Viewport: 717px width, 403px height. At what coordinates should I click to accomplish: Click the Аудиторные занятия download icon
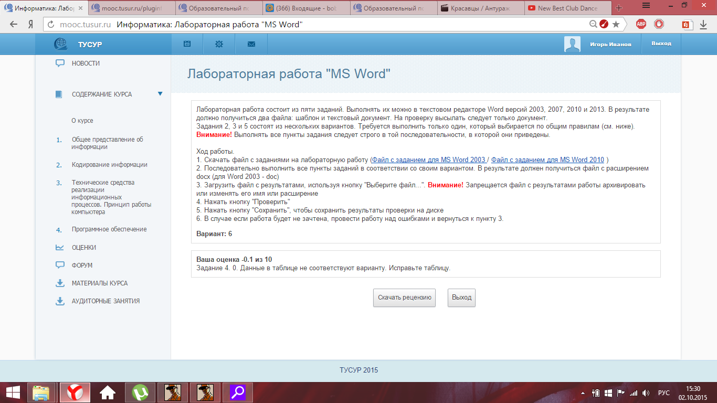click(60, 301)
